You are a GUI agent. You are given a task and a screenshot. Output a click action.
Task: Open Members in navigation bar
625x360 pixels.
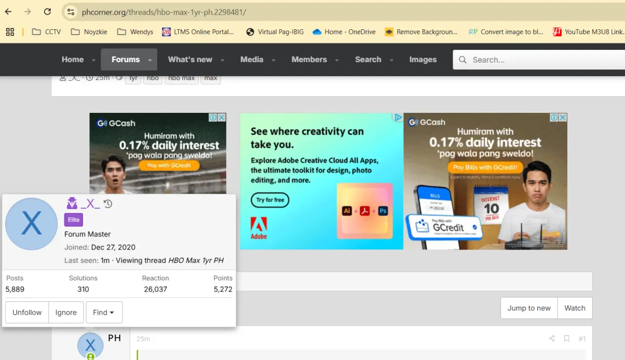(x=309, y=60)
